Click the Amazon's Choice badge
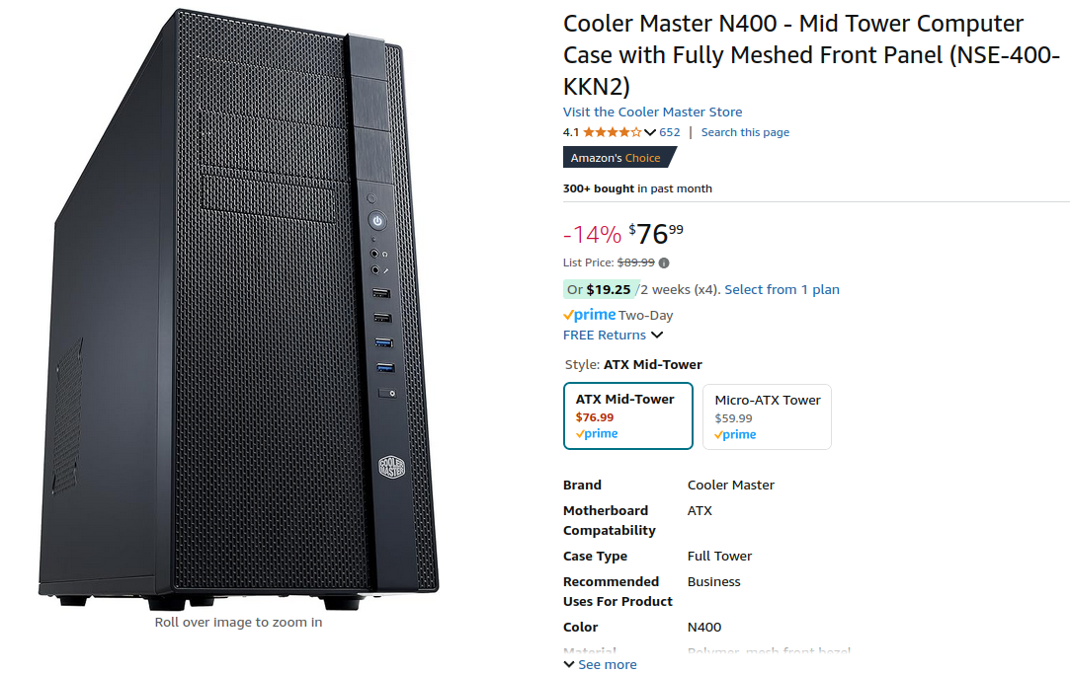 coord(618,158)
